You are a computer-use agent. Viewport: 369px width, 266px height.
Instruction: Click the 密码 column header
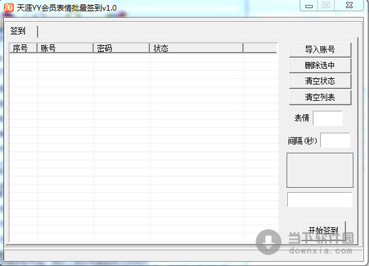(121, 48)
